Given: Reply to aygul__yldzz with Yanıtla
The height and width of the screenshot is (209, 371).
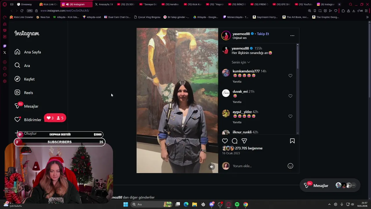Looking at the screenshot, I should point(237,122).
